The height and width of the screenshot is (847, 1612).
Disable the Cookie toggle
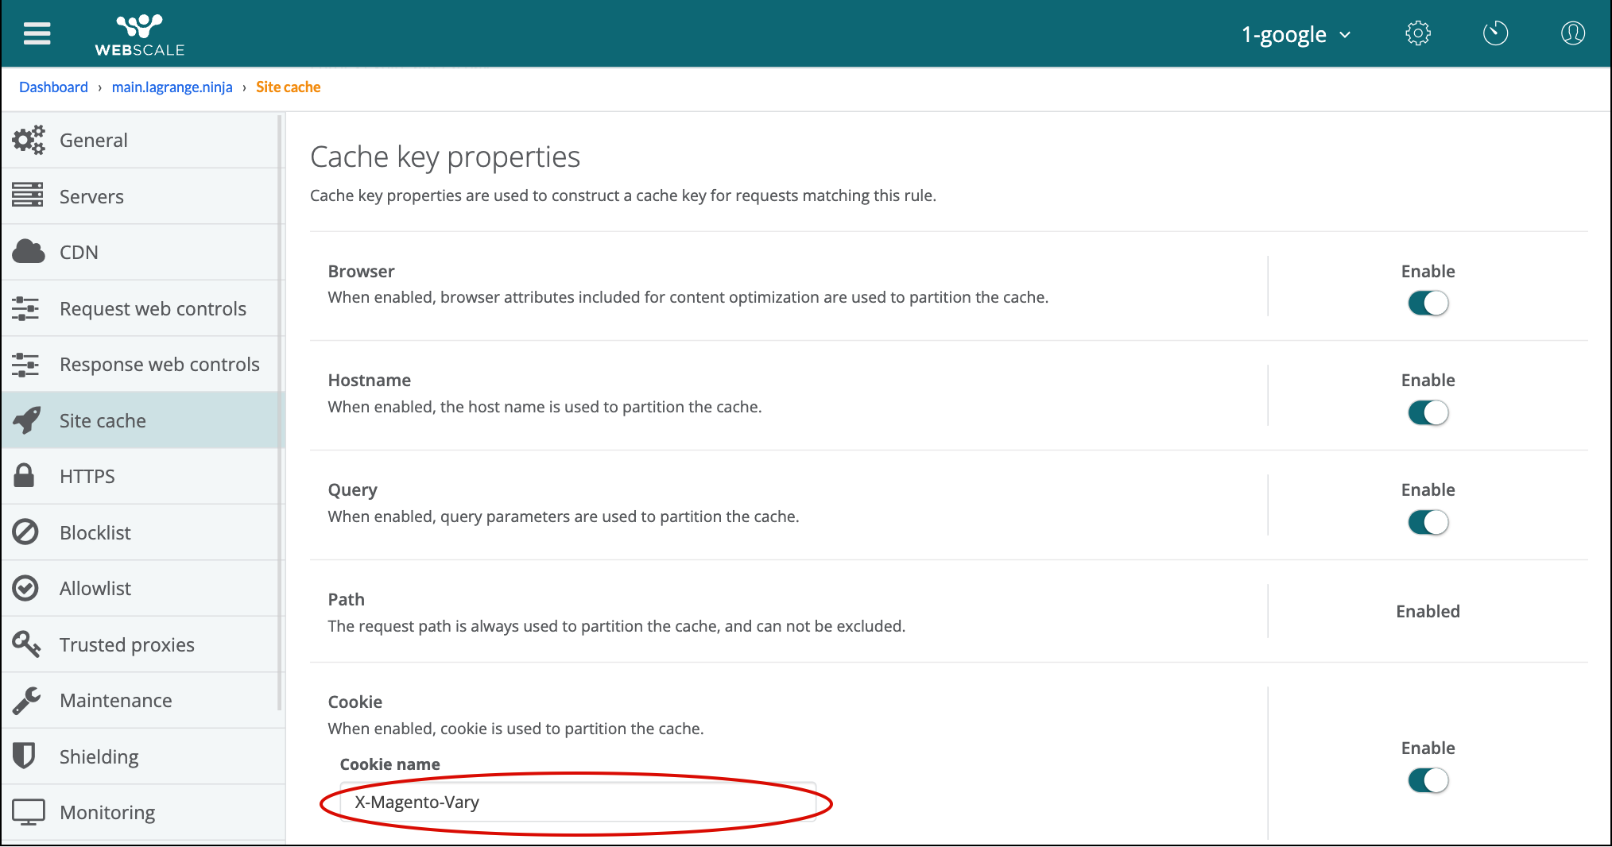point(1428,781)
